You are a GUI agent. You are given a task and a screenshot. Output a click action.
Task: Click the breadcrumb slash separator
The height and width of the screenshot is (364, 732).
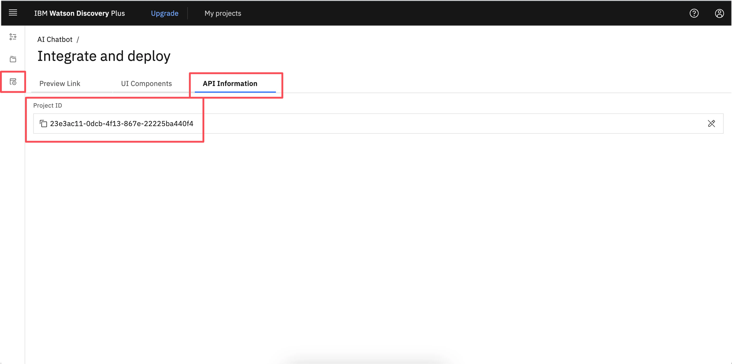(x=78, y=40)
